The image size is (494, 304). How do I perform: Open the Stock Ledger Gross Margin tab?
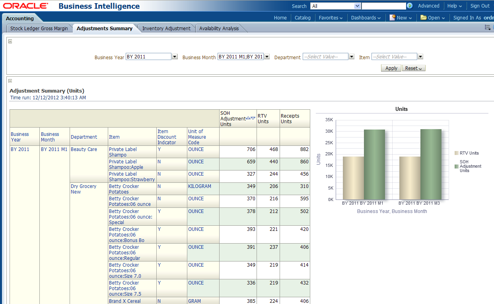click(39, 28)
